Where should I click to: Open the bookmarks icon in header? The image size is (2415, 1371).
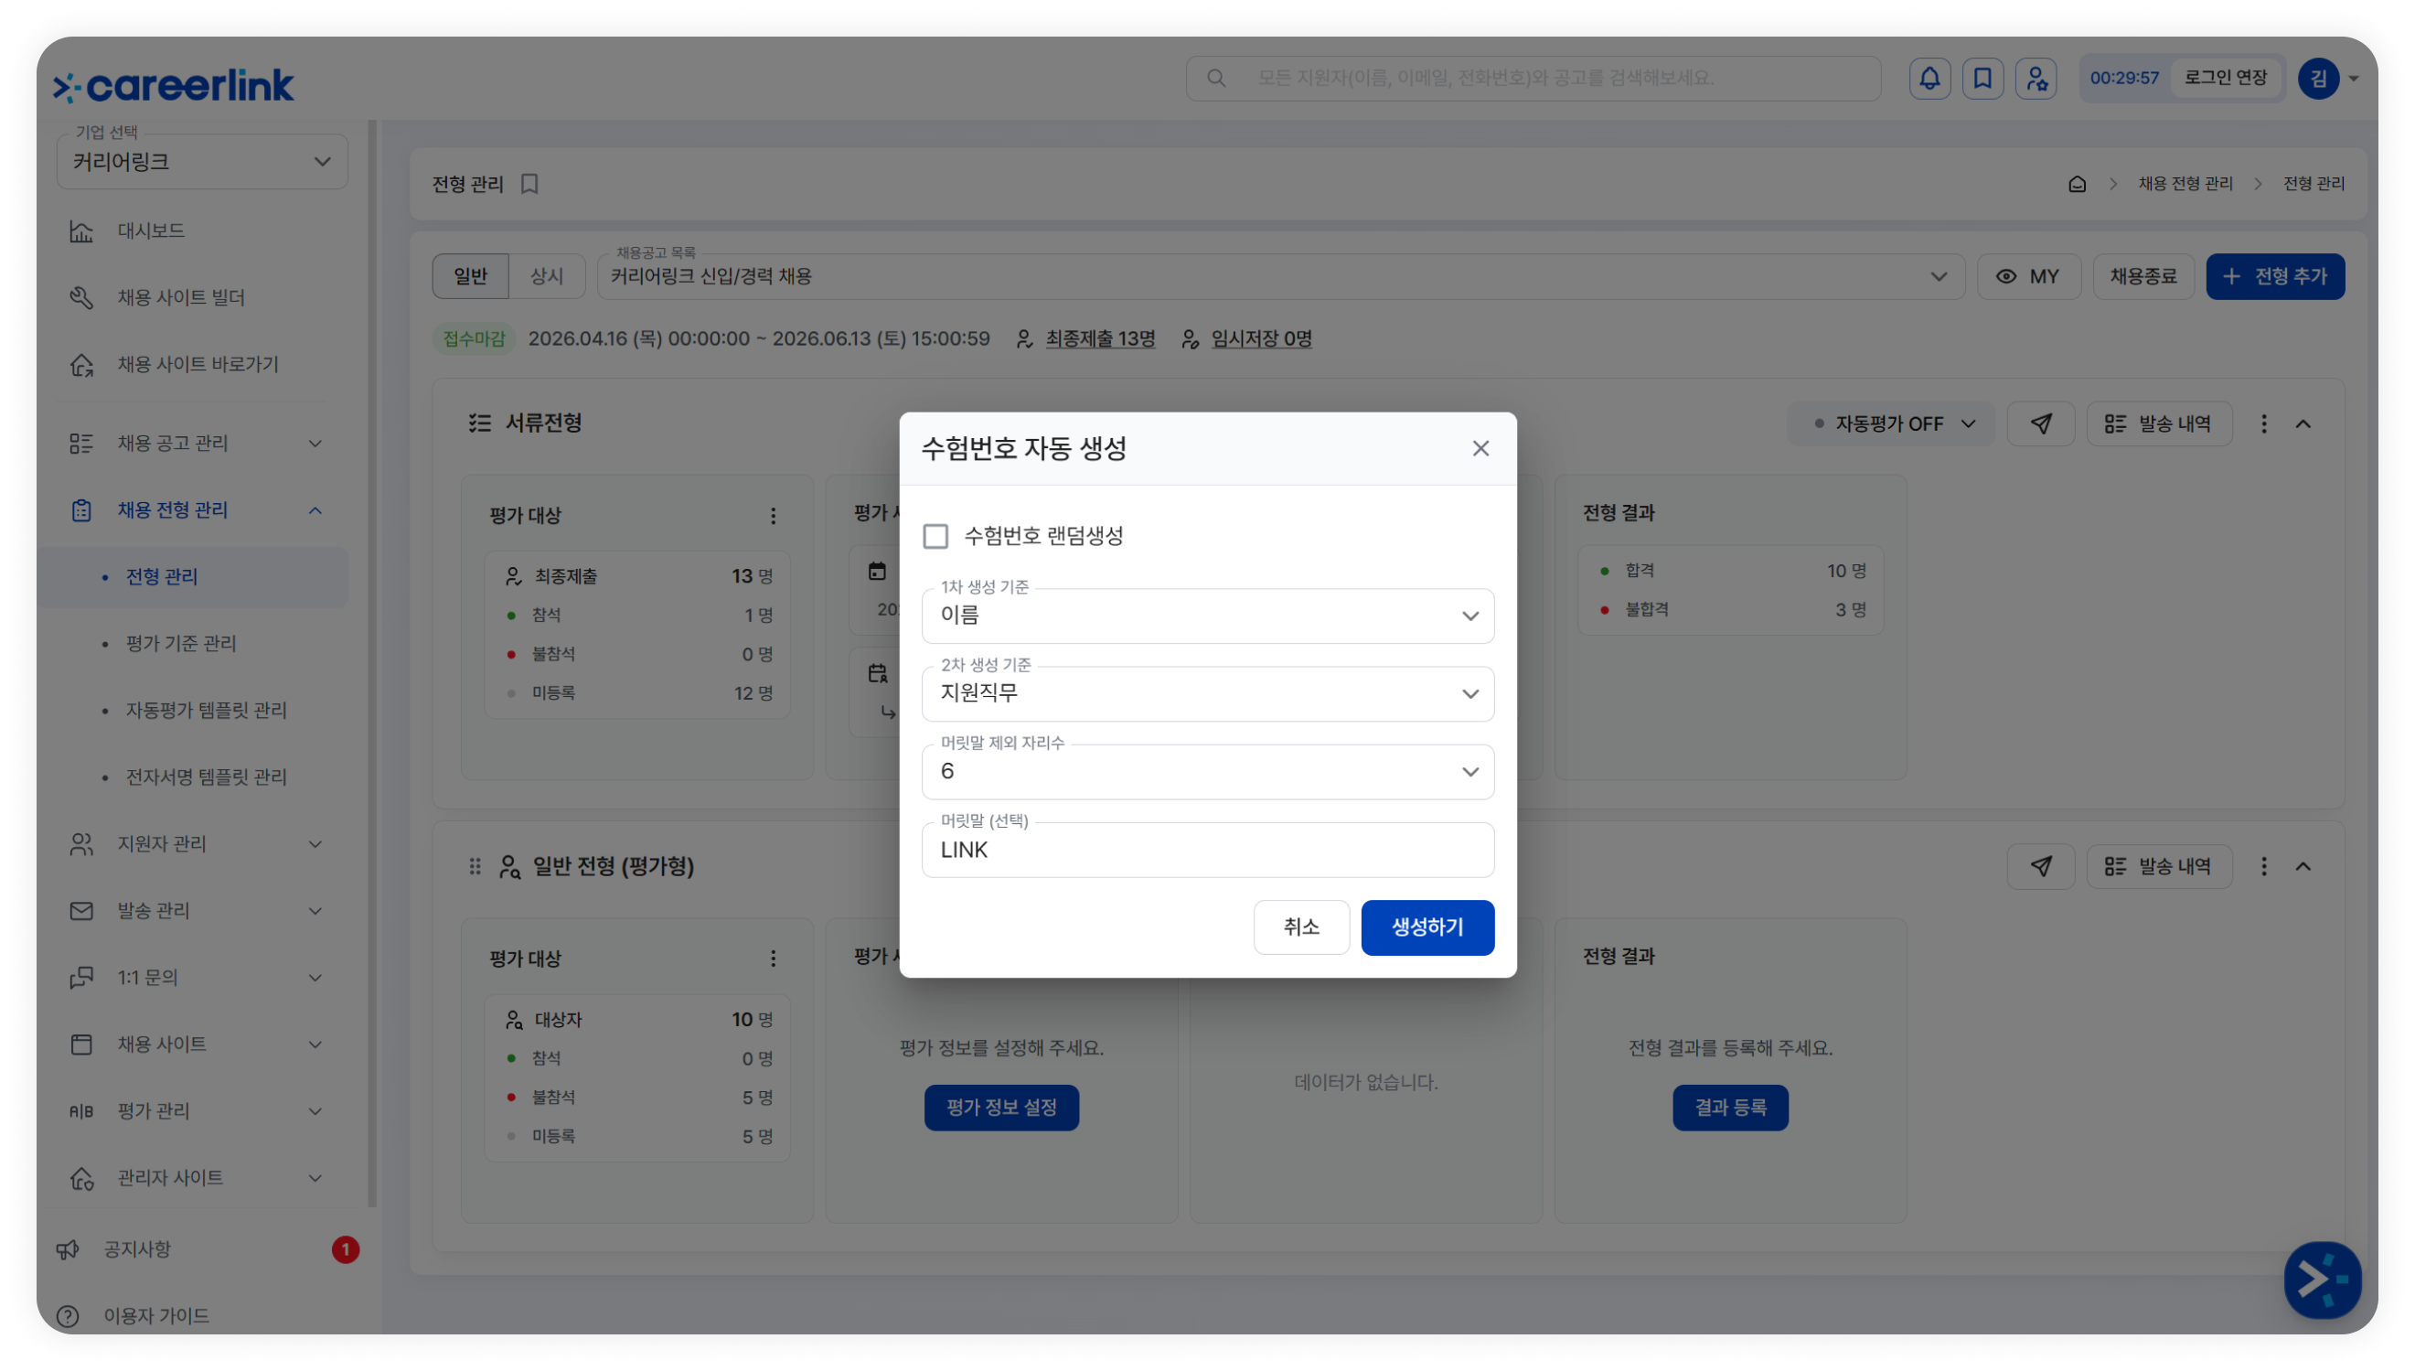[x=1982, y=78]
